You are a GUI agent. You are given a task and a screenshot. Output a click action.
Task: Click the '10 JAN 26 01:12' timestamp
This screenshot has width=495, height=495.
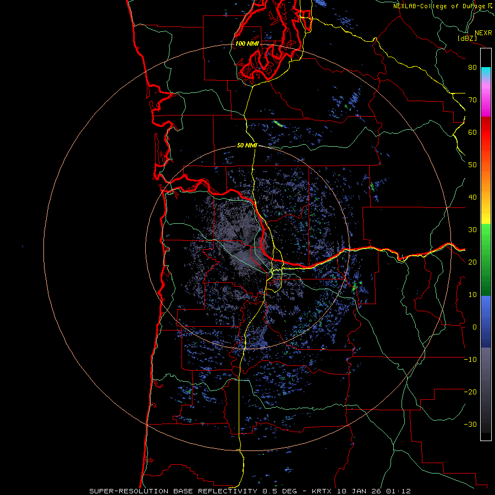[374, 491]
